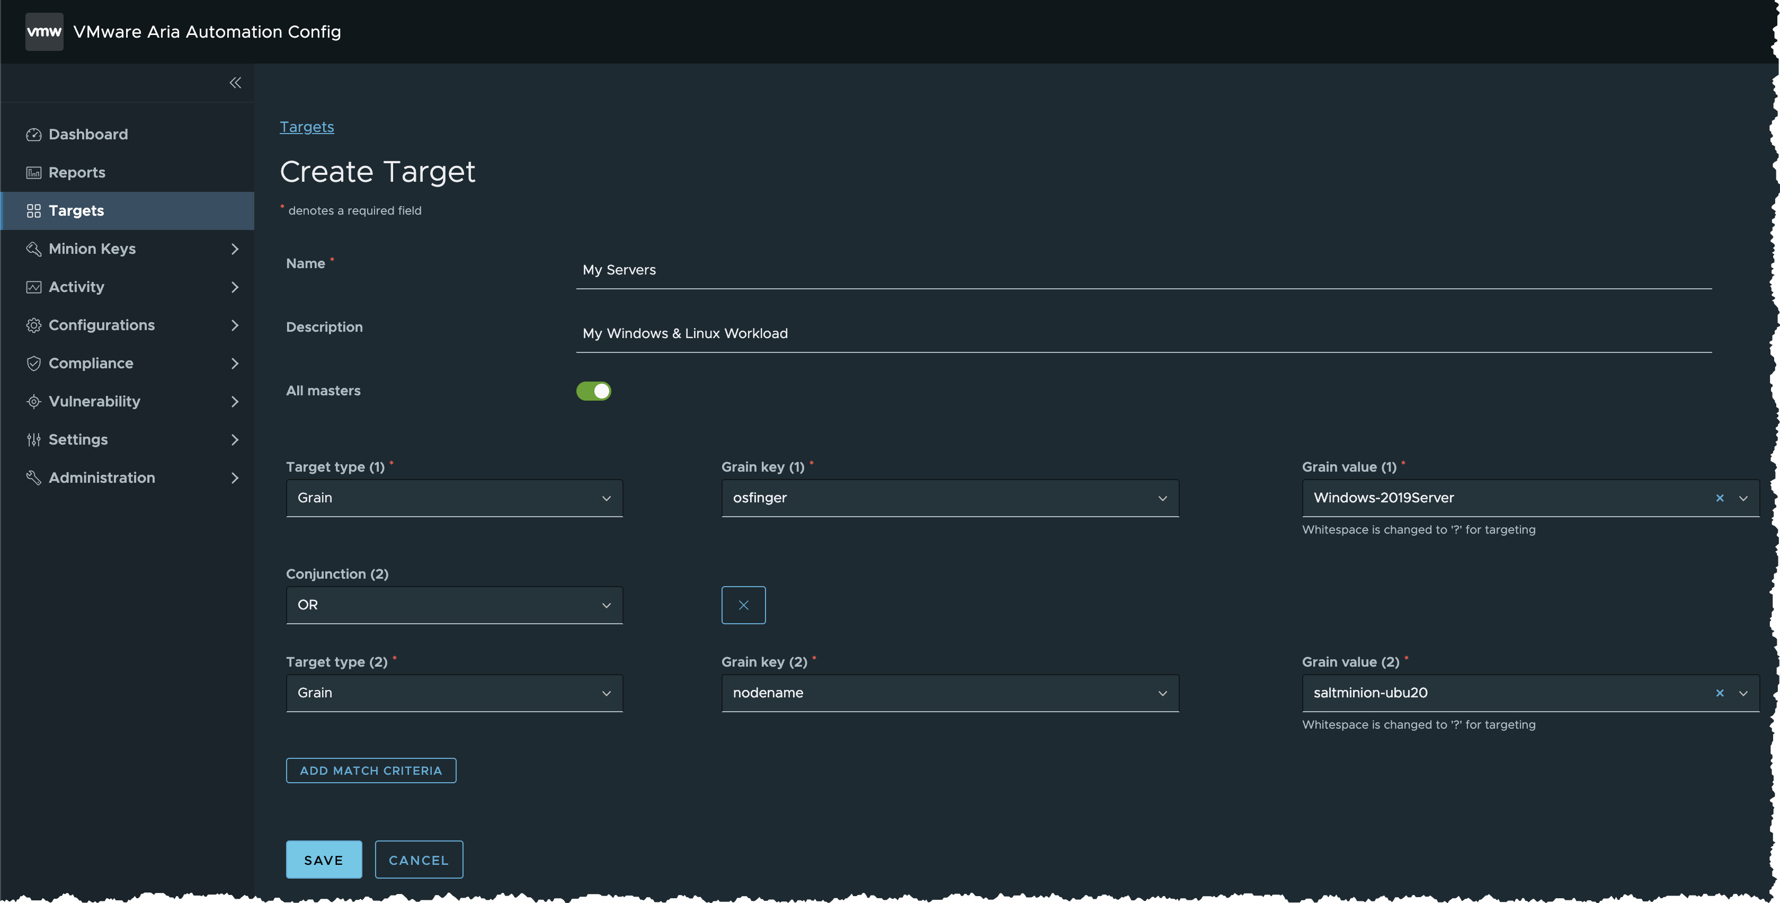Expand the Settings submenu chevron
This screenshot has height=903, width=1780.
[x=235, y=440]
